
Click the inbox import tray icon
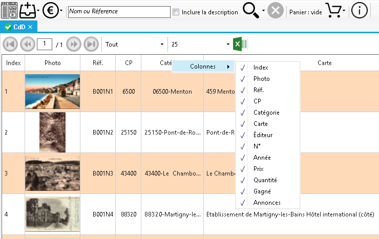pyautogui.click(x=27, y=11)
